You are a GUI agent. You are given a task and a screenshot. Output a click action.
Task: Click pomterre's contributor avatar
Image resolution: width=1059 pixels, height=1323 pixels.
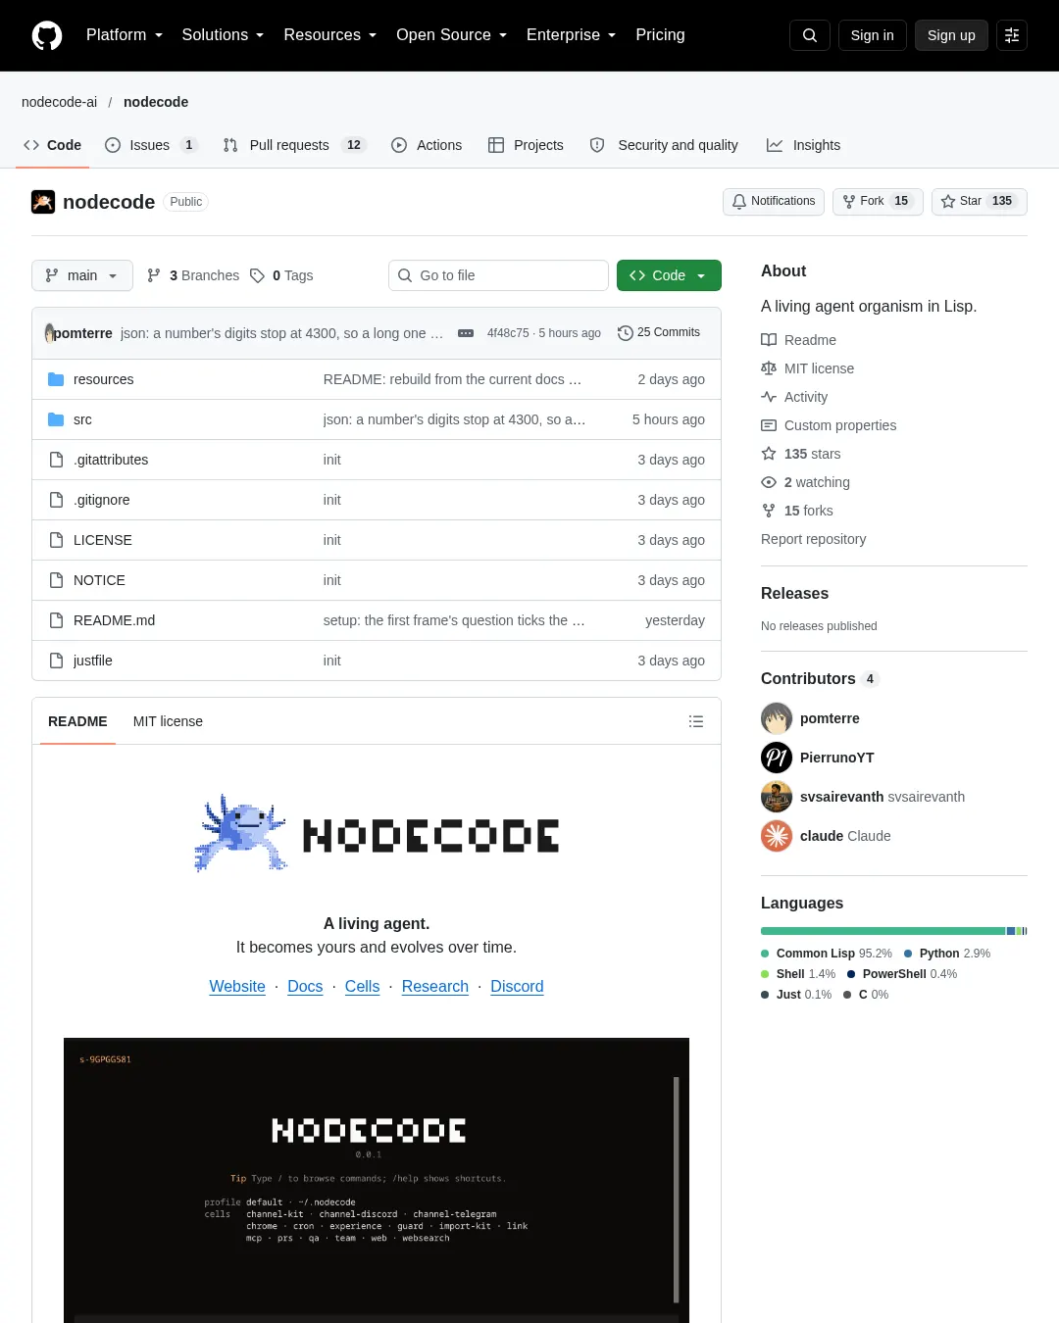point(777,718)
